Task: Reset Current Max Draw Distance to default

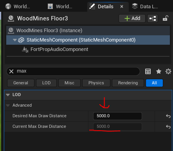Action: pos(168,127)
